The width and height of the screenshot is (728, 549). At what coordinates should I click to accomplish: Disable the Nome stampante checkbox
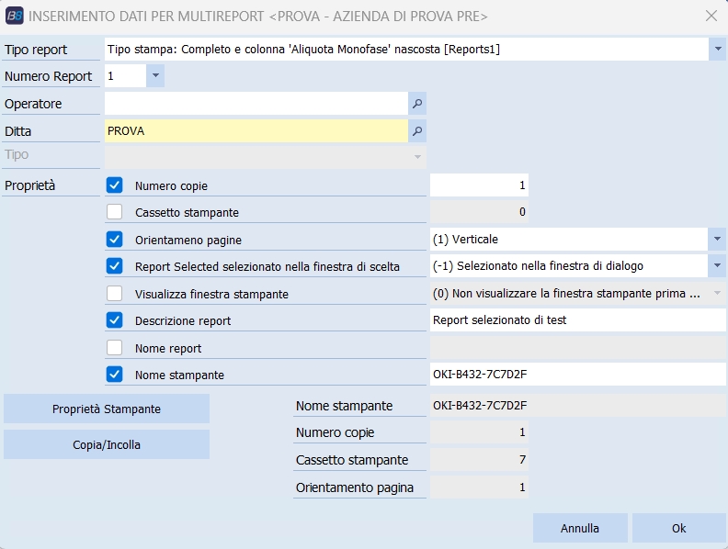115,375
